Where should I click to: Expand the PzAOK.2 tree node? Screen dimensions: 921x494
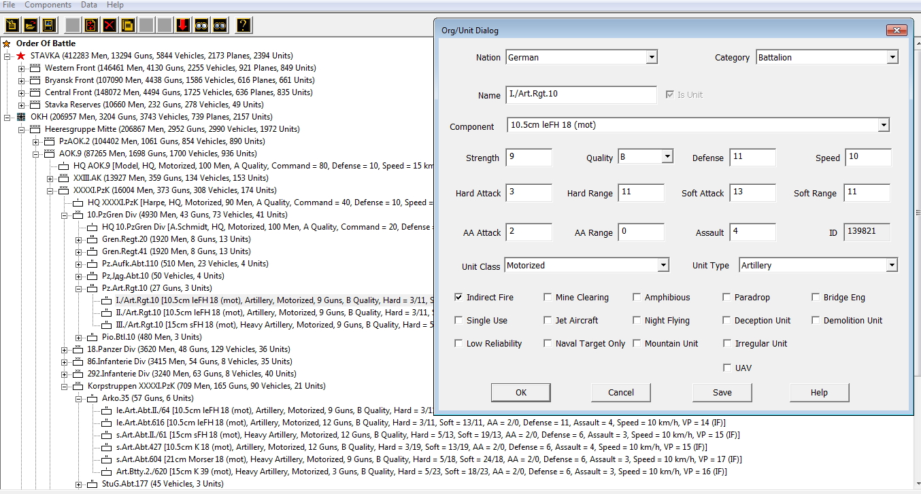tap(36, 141)
